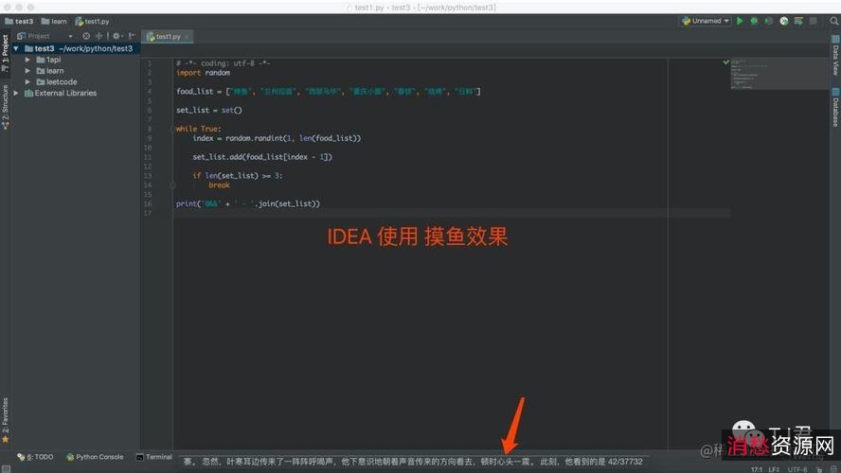
Task: Click test1.py breadcrumb in navigation bar
Action: pos(92,22)
